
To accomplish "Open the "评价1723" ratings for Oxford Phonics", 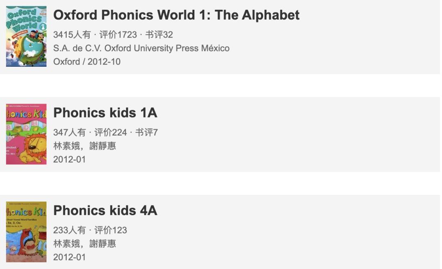I will (118, 35).
